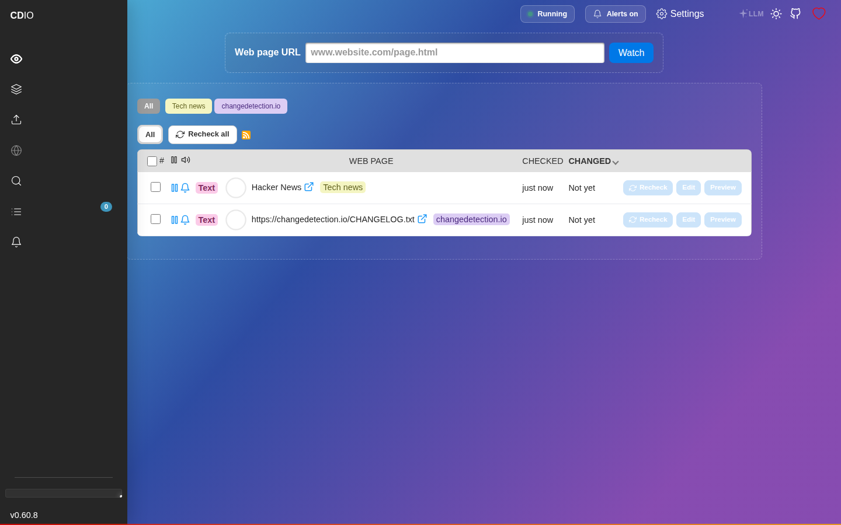Open the layers groups icon in sidebar
Image resolution: width=841 pixels, height=525 pixels.
(16, 89)
